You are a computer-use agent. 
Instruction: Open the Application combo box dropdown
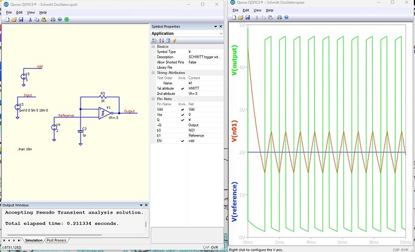pos(221,34)
